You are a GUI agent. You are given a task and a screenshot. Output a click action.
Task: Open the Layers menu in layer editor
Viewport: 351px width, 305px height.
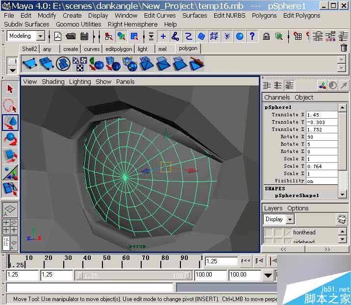point(273,208)
